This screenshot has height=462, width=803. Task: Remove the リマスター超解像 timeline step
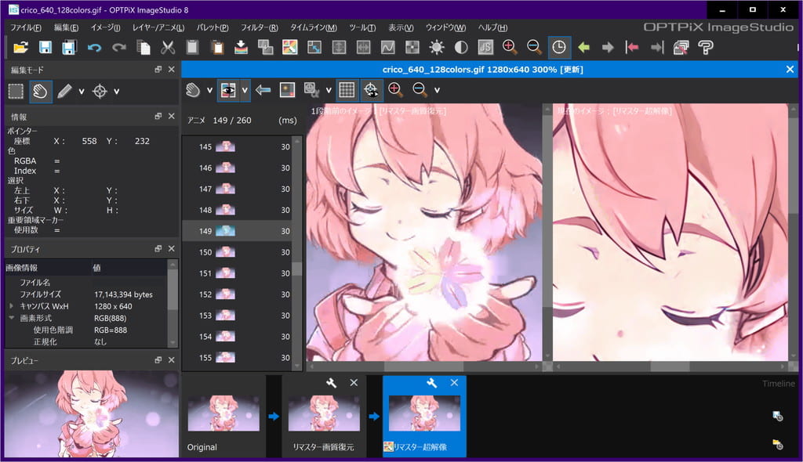point(454,383)
